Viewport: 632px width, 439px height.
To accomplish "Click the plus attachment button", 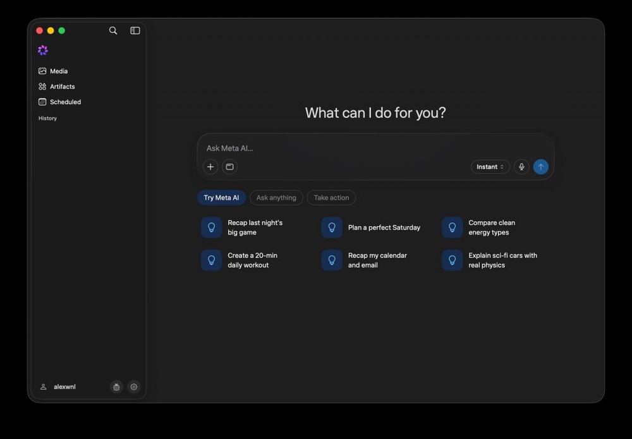I will (x=210, y=167).
